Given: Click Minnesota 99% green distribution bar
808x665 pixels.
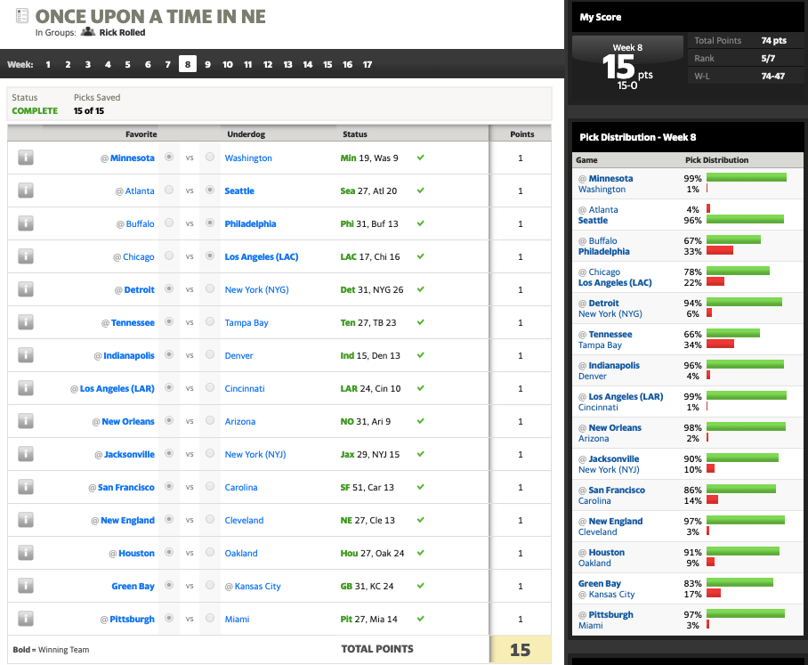Looking at the screenshot, I should click(x=747, y=177).
